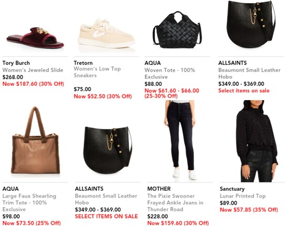Open the Sanctuary printed top model photo
Viewport: 288px width, 228px height.
coord(257,141)
